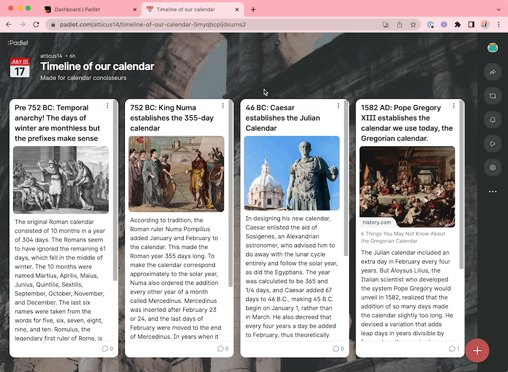Open menu for the Pre 752 BC post

(107, 106)
